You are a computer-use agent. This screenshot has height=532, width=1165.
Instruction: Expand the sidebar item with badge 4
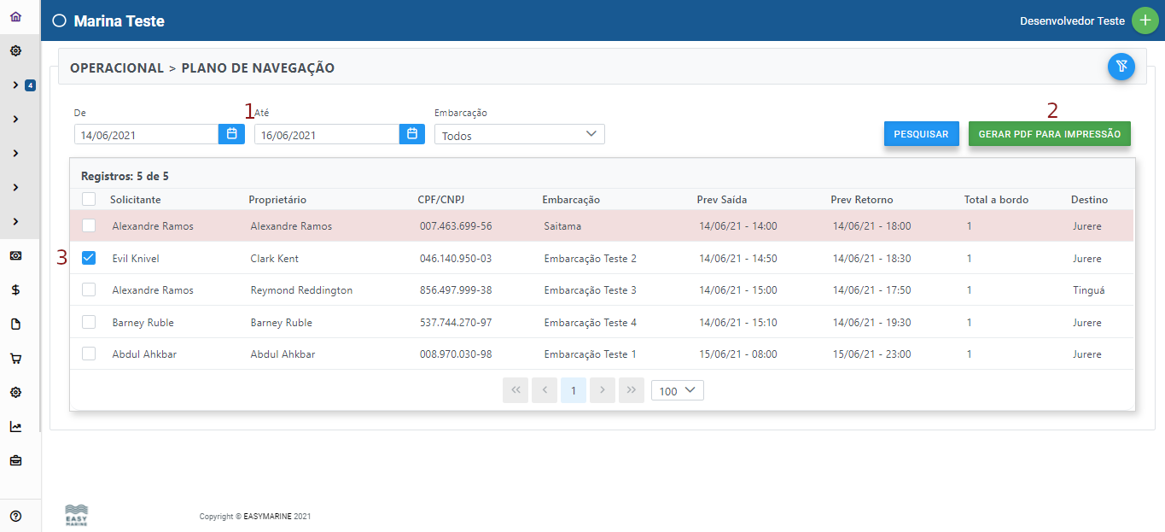[15, 85]
